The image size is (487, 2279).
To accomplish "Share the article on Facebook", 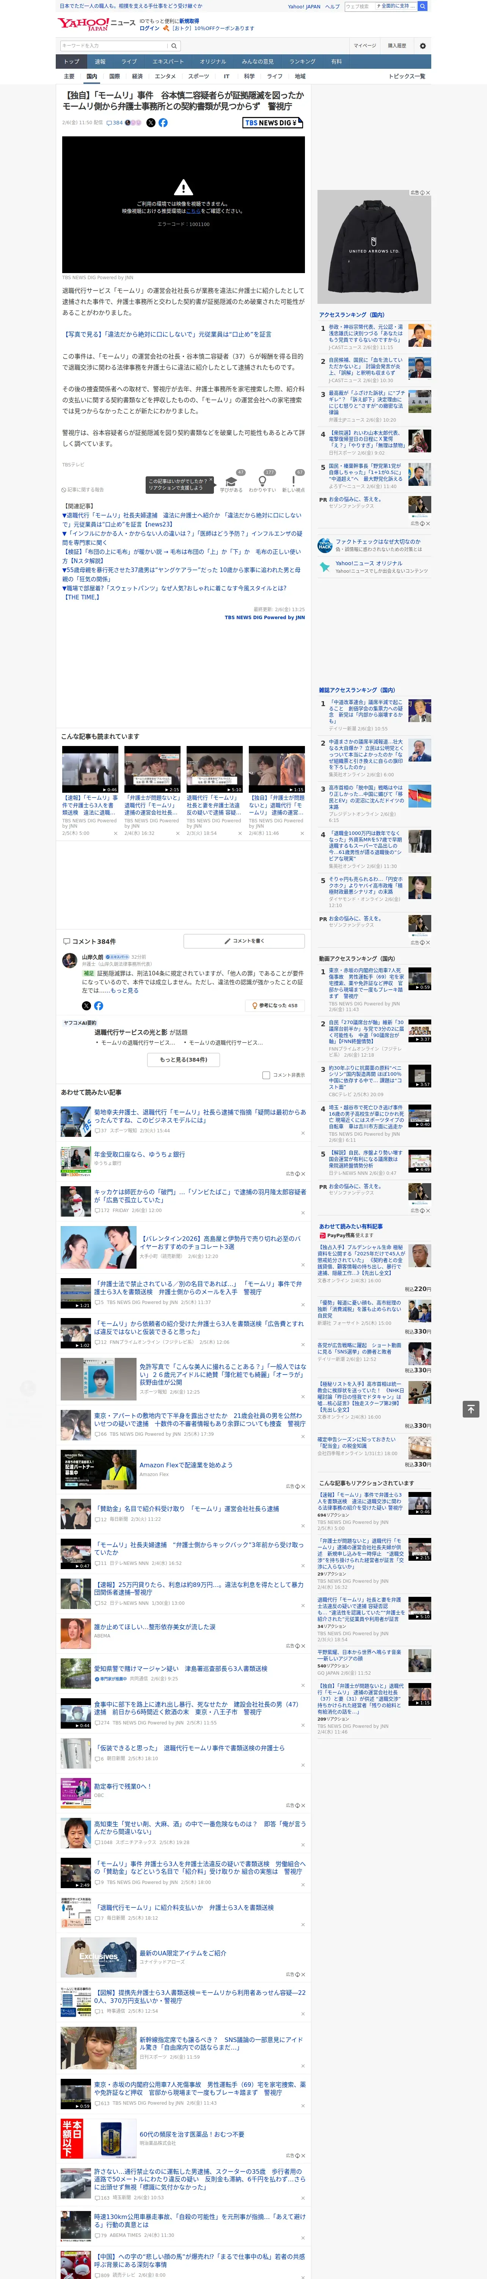I will 163,123.
